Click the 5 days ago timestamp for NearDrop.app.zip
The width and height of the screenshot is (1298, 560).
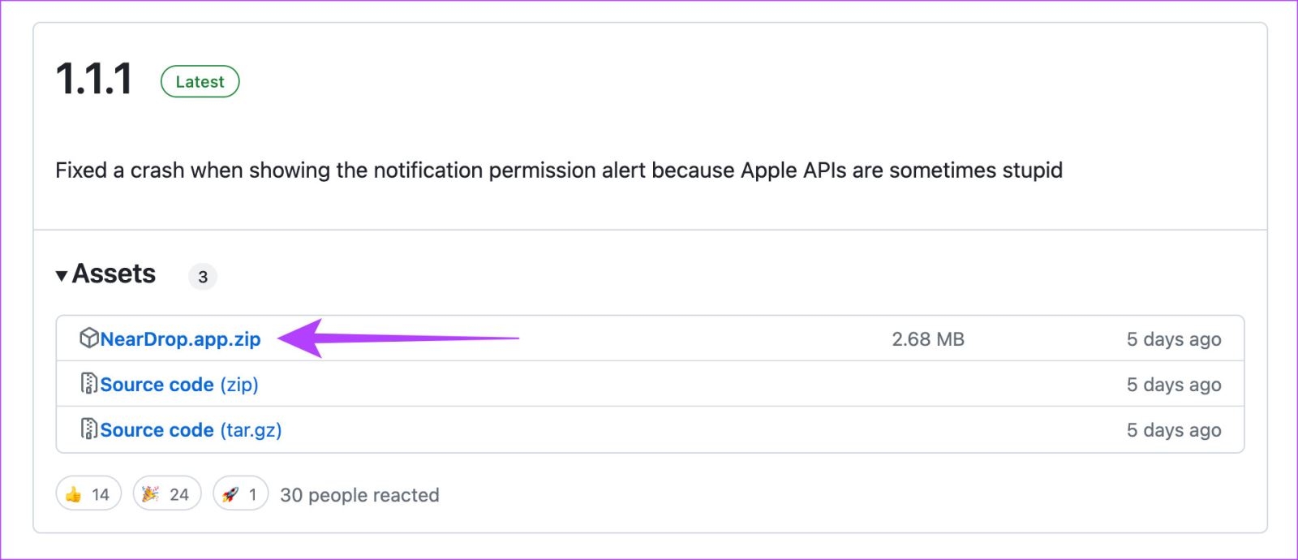click(1174, 339)
